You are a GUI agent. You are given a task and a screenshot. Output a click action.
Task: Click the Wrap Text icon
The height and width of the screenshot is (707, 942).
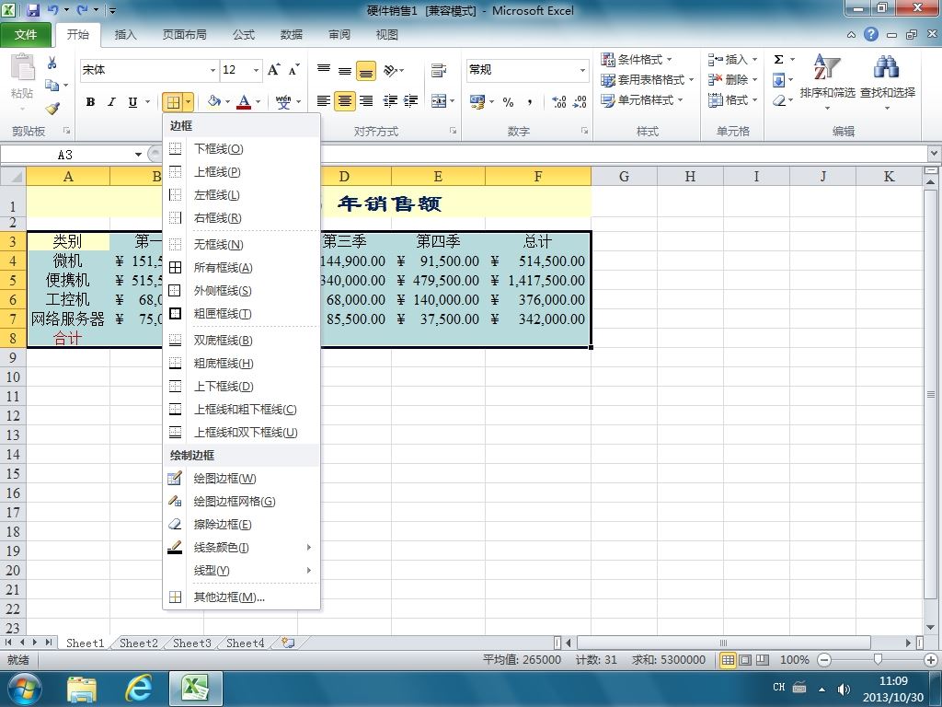[x=439, y=70]
